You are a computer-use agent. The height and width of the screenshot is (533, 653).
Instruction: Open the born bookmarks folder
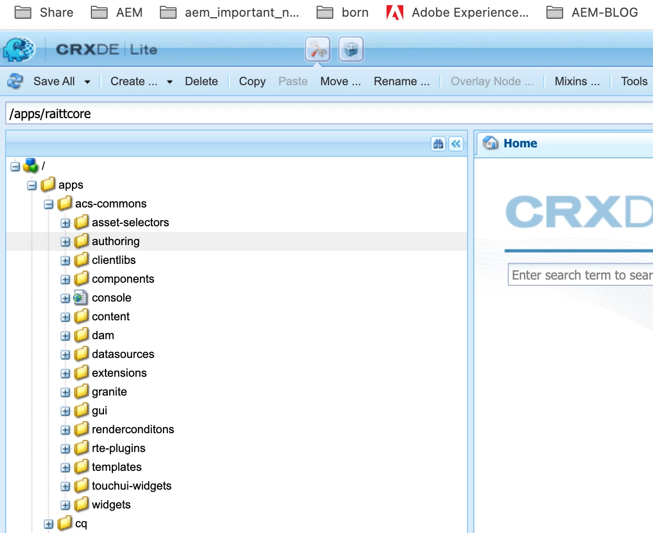click(343, 13)
